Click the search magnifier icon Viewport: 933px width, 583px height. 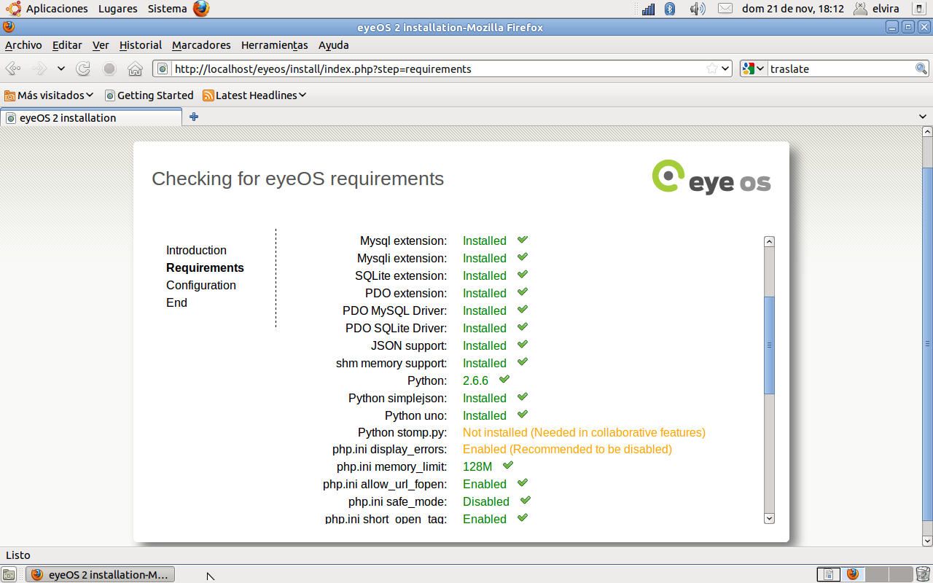921,69
